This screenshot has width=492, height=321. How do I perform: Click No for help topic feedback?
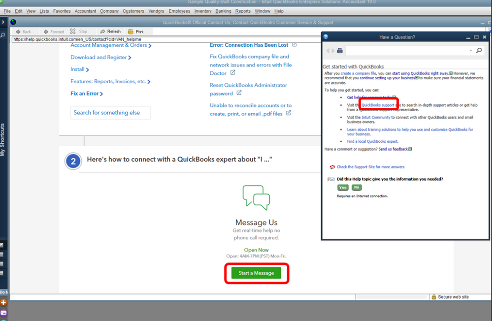coord(357,187)
